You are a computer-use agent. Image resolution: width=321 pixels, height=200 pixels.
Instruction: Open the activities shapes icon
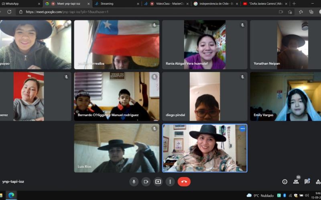tap(318, 182)
